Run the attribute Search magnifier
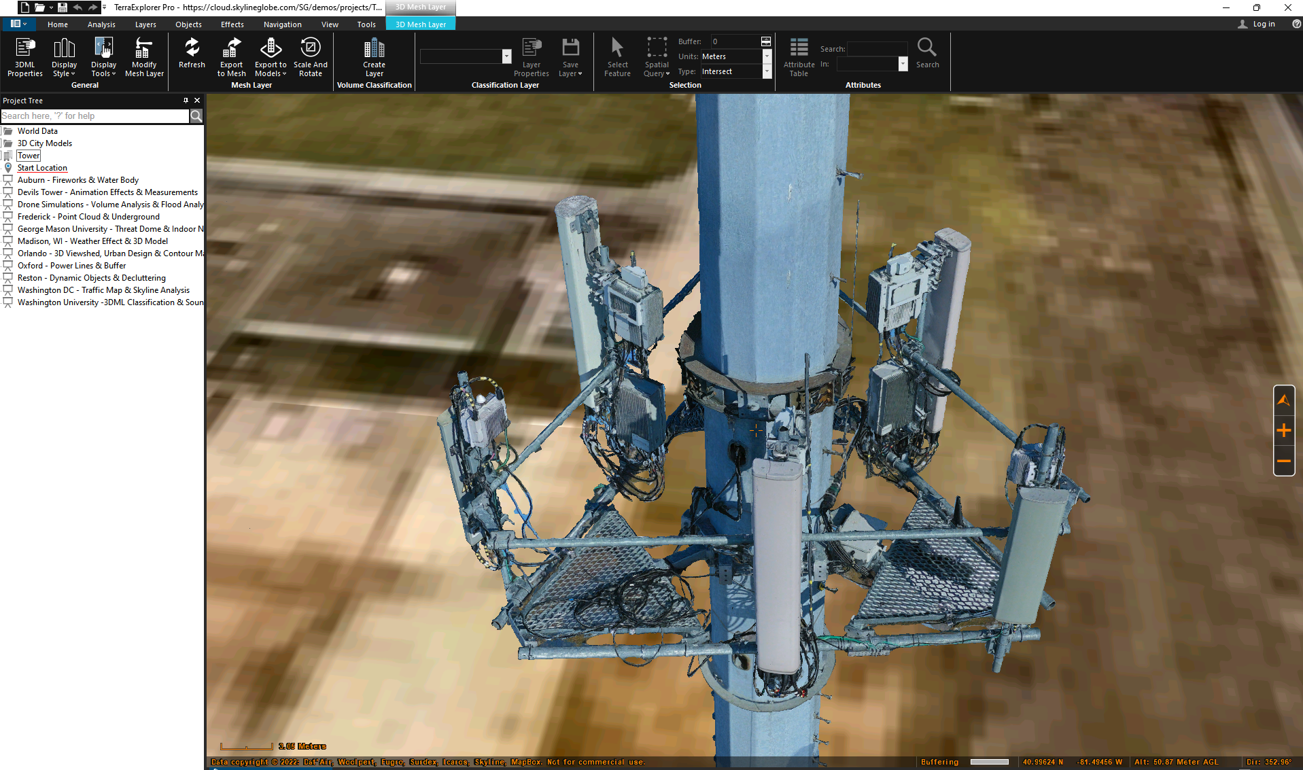The height and width of the screenshot is (770, 1303). click(927, 53)
